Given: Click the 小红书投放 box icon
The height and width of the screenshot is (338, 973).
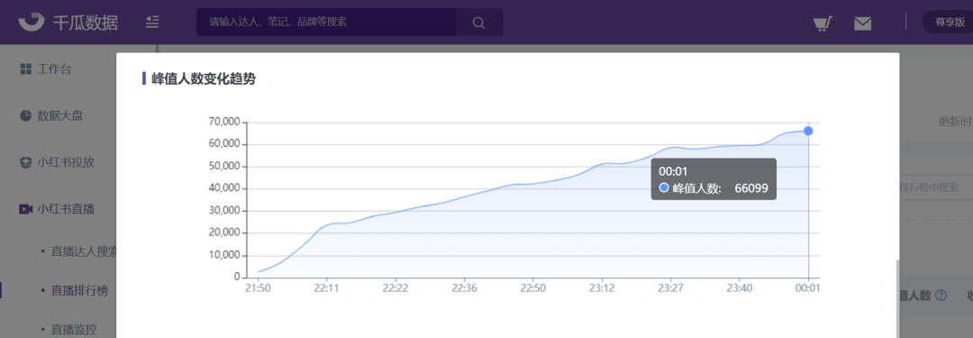Looking at the screenshot, I should pyautogui.click(x=25, y=162).
